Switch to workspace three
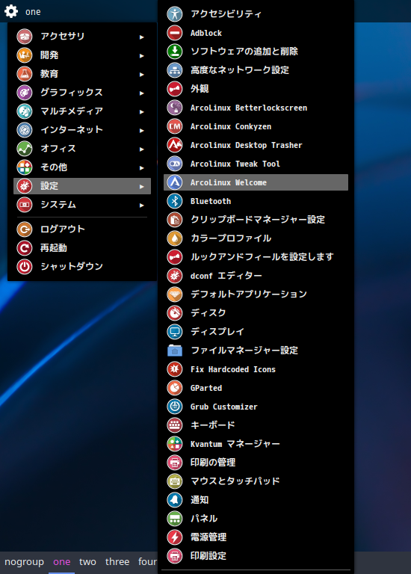411x574 pixels. tap(117, 562)
